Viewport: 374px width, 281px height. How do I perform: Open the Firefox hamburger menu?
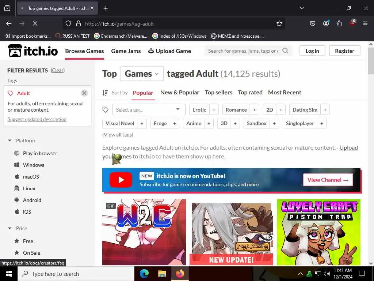point(365,23)
